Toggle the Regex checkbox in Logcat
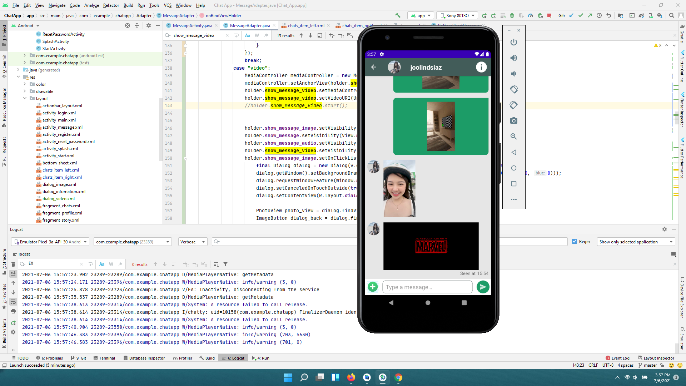This screenshot has width=686, height=386. click(575, 242)
